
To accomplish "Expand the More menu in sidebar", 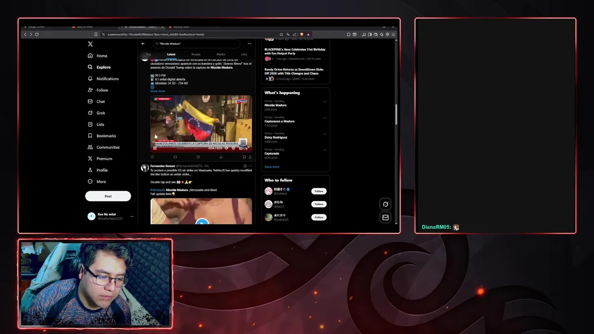I will (x=97, y=181).
